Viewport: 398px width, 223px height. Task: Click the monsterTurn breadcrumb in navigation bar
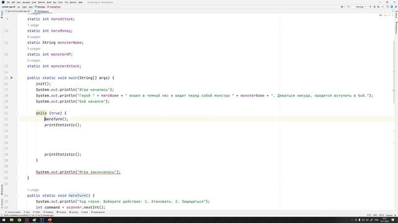54,7
